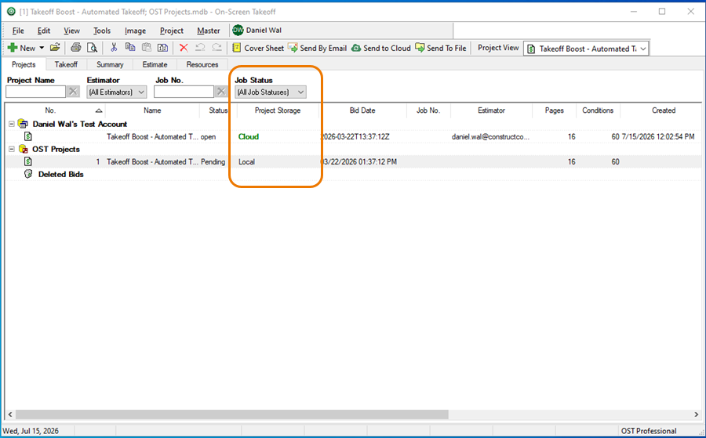Sort by the Status column header
This screenshot has width=706, height=438.
tap(218, 110)
